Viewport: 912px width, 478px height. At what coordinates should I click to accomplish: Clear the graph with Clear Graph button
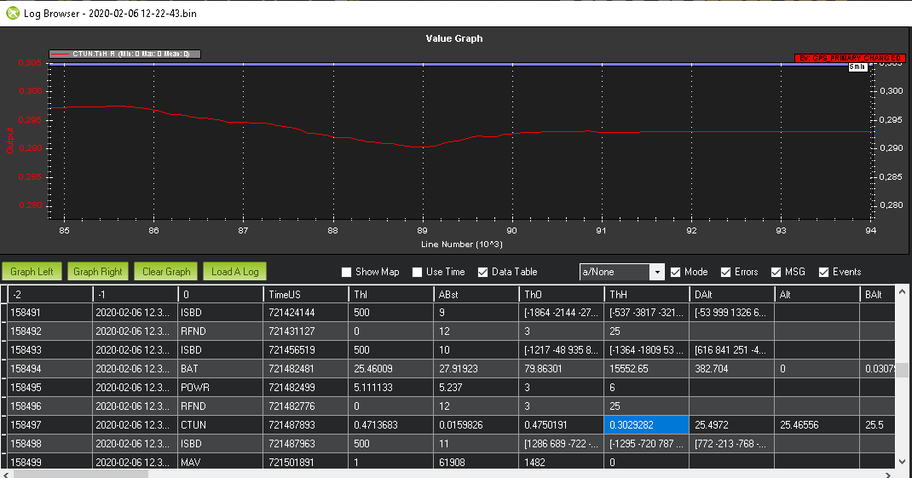(166, 272)
